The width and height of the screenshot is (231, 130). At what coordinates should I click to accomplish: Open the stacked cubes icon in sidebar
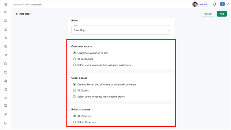point(6,81)
